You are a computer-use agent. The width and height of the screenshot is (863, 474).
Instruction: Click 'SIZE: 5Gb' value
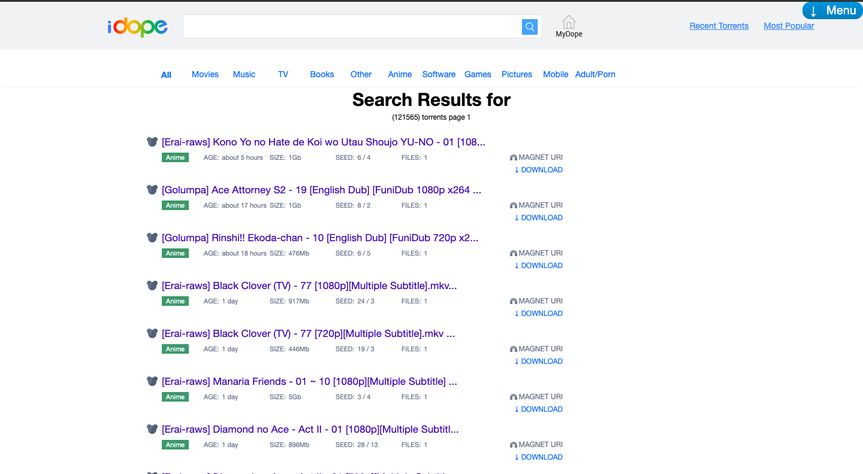click(285, 397)
